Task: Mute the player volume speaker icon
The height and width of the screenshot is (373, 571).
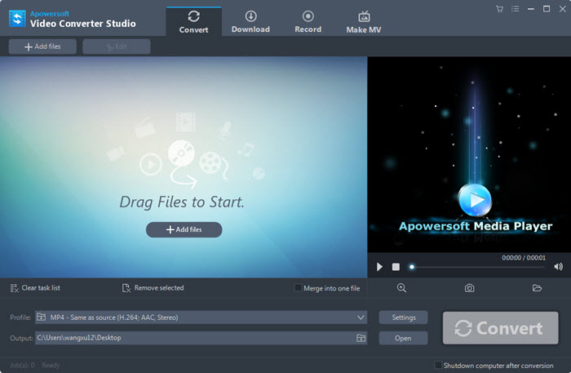Action: (x=558, y=267)
